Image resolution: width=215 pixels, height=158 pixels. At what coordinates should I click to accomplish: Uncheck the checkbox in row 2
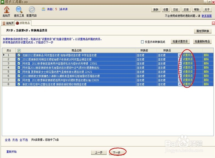tap(19, 59)
